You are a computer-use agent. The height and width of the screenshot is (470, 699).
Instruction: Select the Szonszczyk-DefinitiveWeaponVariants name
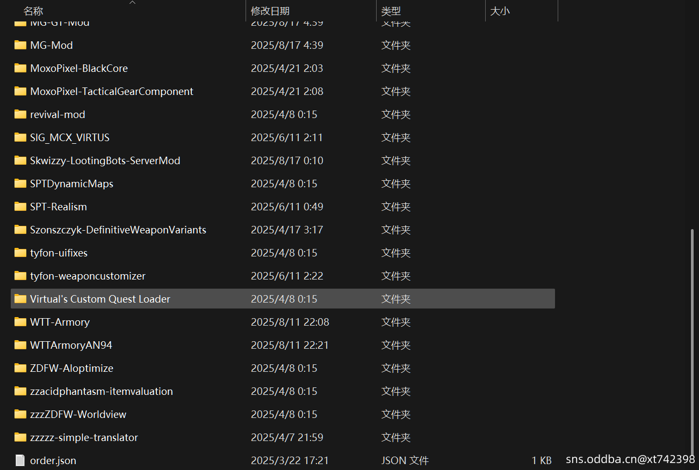click(x=118, y=230)
